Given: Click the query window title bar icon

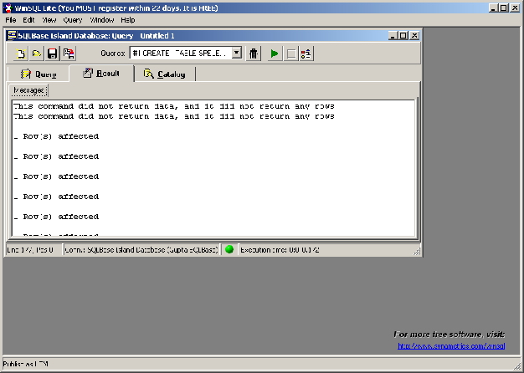Looking at the screenshot, I should pyautogui.click(x=12, y=35).
